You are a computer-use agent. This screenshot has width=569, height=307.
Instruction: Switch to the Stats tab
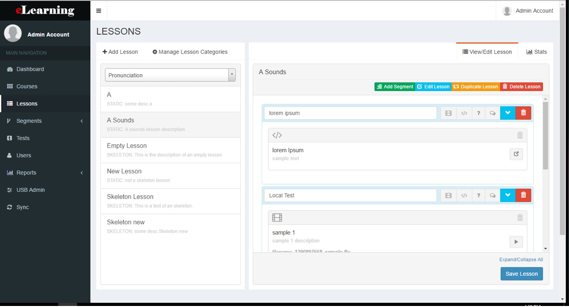pos(536,52)
